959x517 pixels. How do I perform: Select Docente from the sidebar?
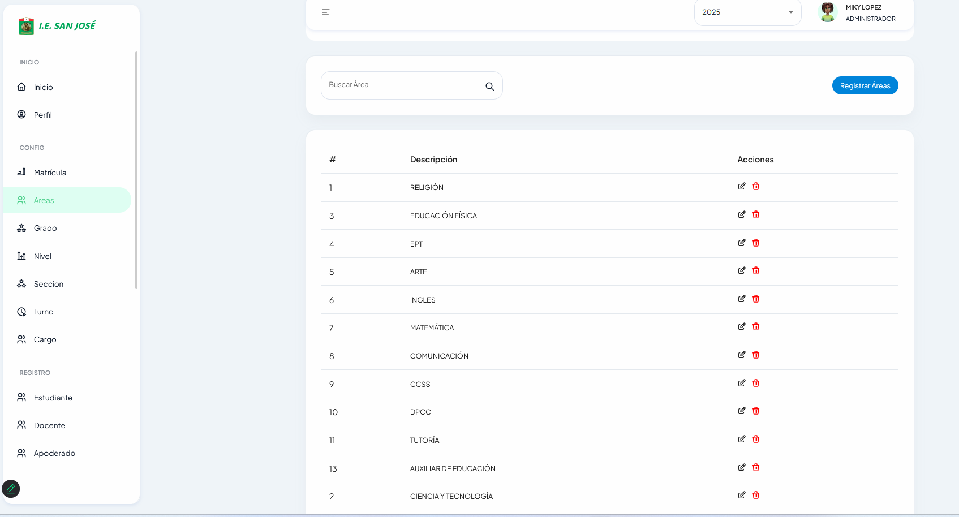click(x=49, y=425)
